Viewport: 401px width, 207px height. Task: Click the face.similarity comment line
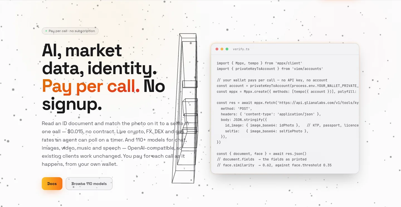click(x=274, y=165)
